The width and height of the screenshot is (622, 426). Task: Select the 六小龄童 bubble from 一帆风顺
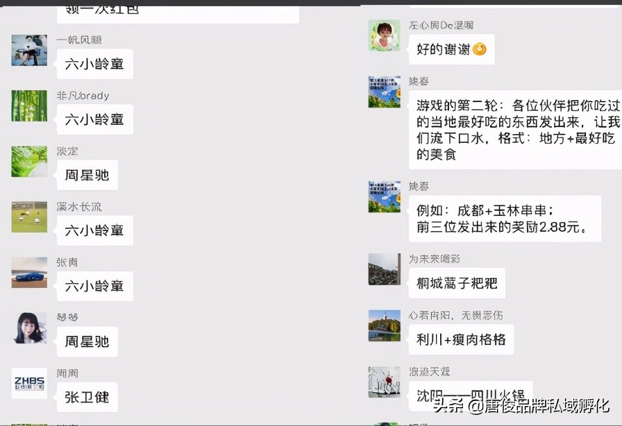(x=94, y=64)
